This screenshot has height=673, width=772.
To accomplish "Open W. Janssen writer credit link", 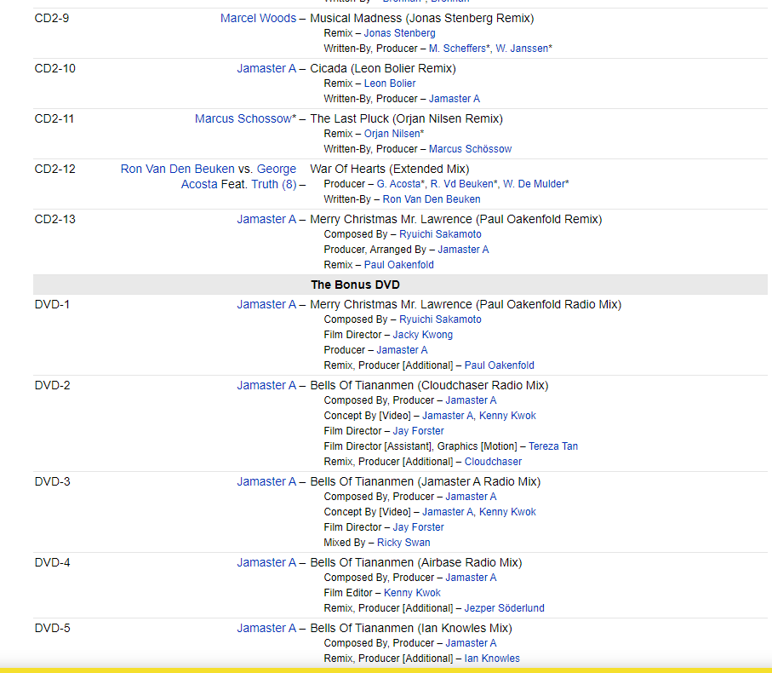I will pos(523,49).
